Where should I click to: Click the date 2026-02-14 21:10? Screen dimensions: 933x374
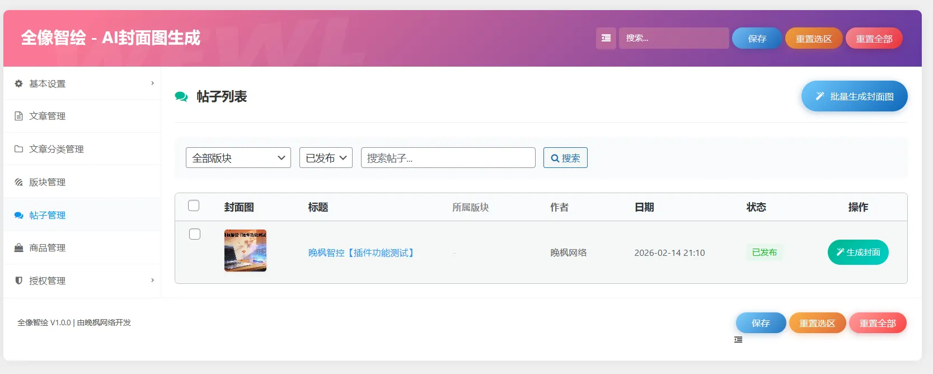click(669, 253)
